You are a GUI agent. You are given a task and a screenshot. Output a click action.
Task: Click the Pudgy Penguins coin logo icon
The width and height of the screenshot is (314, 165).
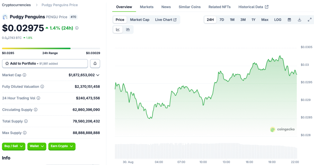pos(5,17)
